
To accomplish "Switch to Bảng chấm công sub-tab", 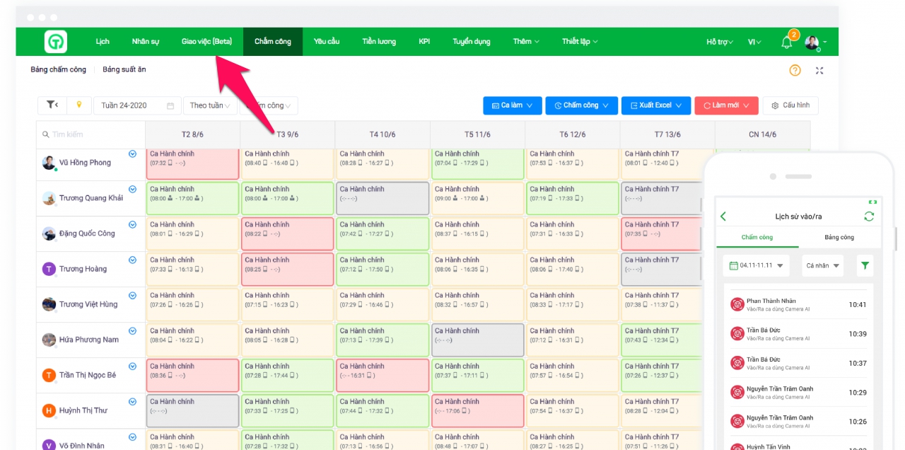I will 58,69.
